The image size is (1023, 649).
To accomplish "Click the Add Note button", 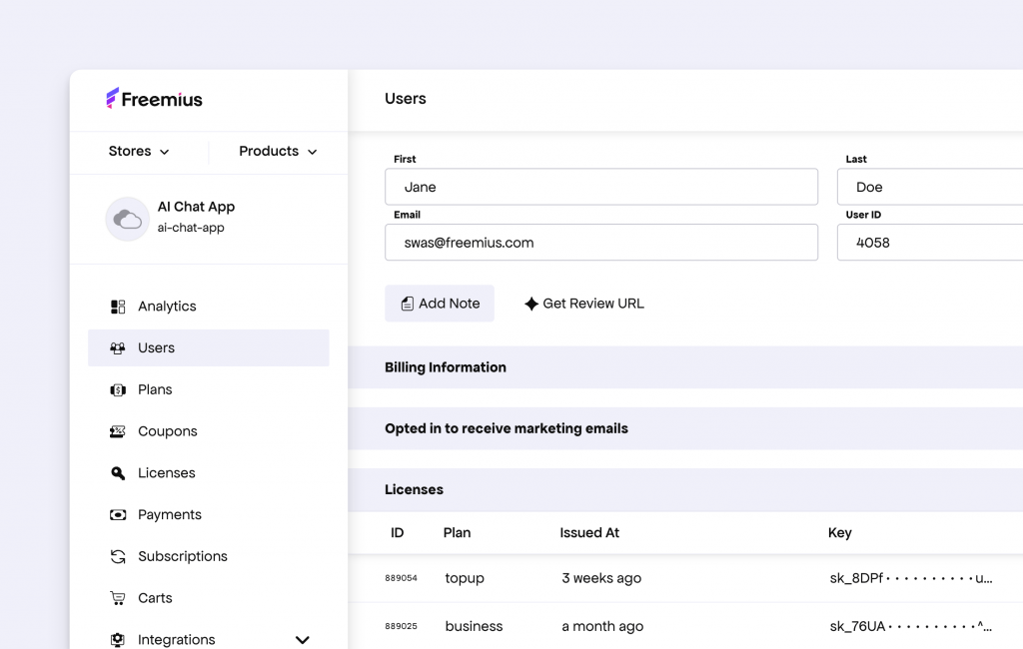I will click(440, 303).
